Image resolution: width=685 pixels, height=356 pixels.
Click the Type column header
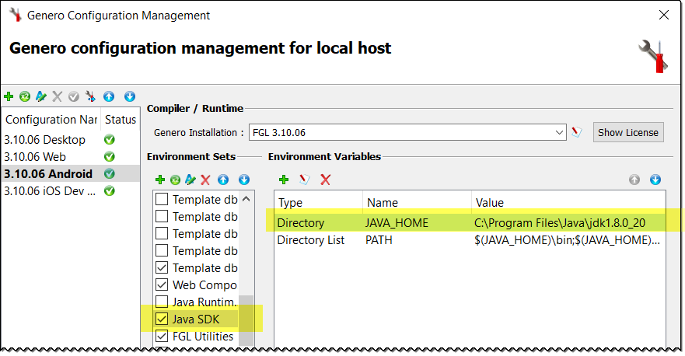[x=319, y=202]
